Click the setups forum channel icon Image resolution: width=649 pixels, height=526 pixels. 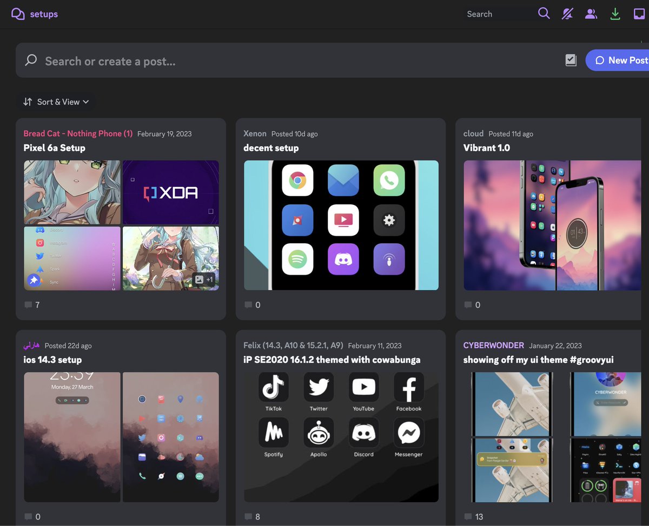[x=18, y=14]
